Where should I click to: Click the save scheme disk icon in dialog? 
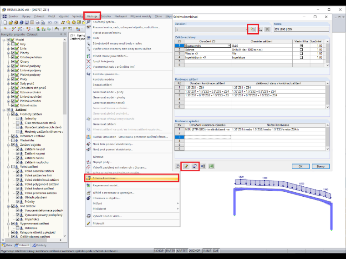click(x=194, y=166)
